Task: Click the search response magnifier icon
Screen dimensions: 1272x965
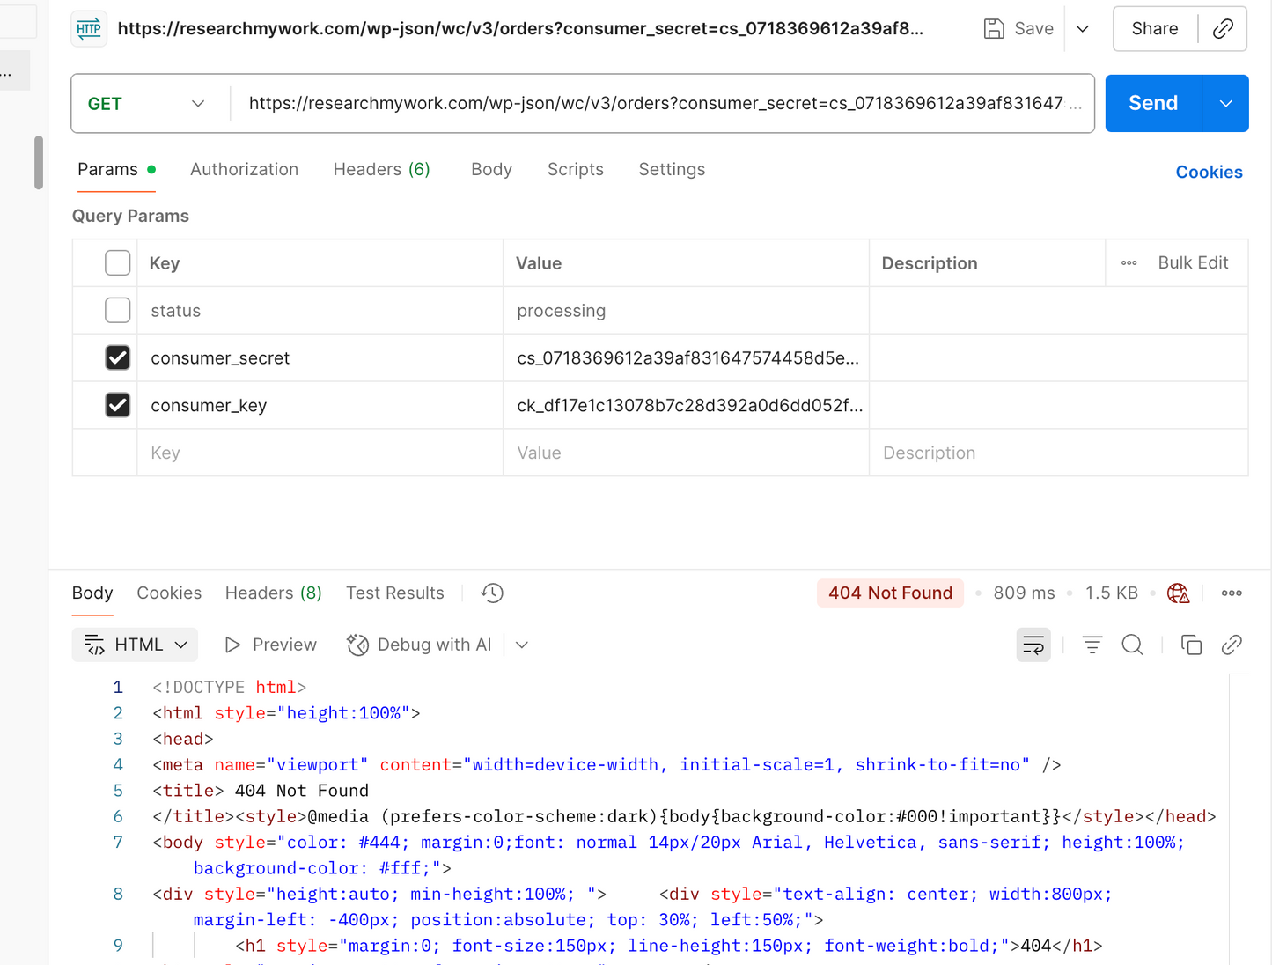Action: click(x=1133, y=645)
